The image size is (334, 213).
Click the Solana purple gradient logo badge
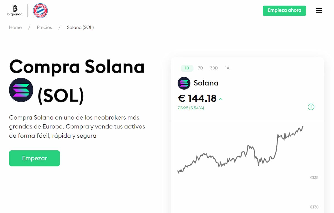(21, 90)
